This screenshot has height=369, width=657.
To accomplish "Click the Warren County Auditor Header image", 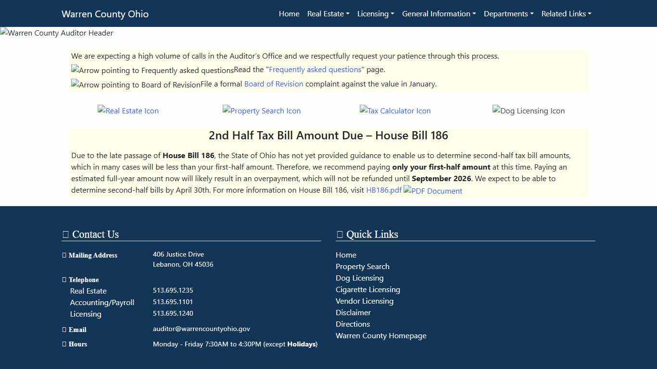I will (56, 33).
